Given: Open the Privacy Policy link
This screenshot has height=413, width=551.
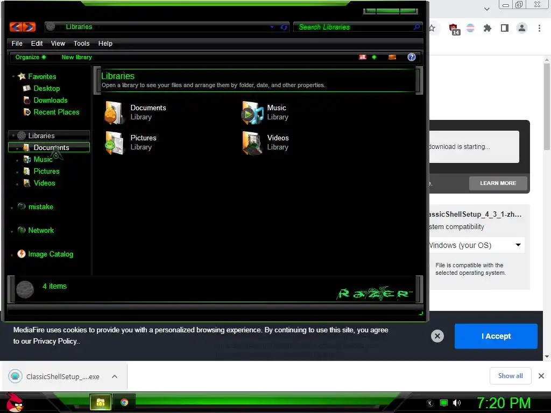Looking at the screenshot, I should click(55, 341).
